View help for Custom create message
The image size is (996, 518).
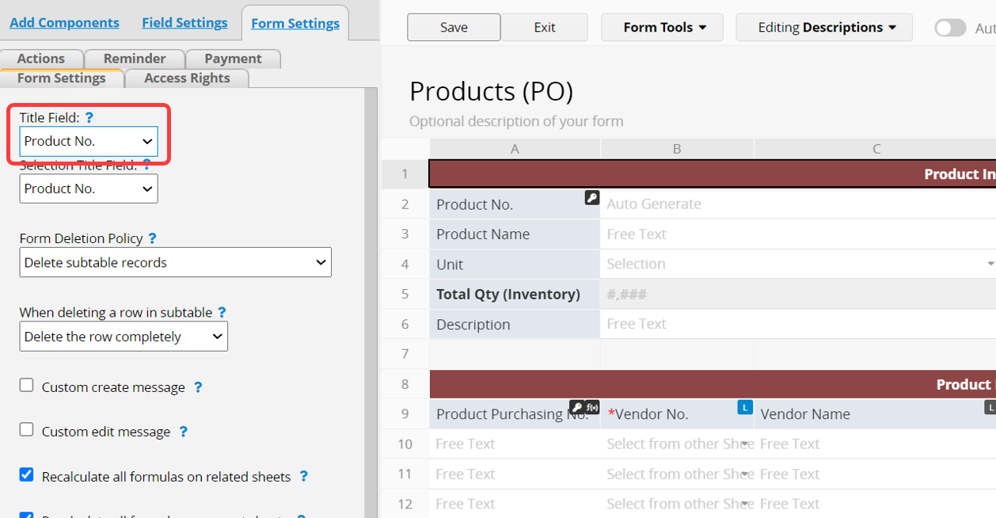click(x=198, y=387)
